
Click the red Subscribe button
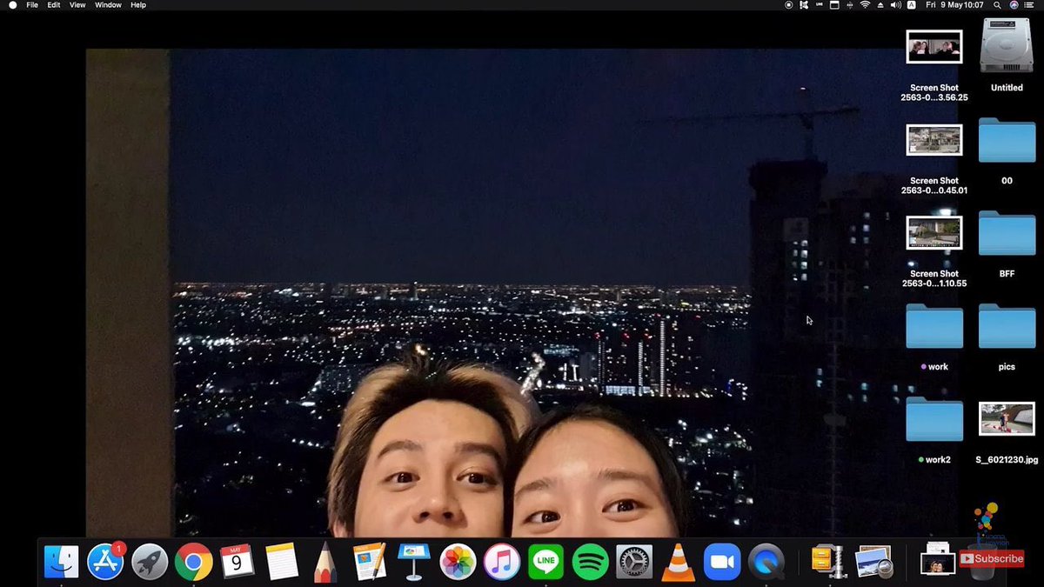(x=993, y=559)
